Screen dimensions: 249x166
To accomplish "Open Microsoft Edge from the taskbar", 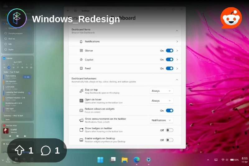I will (x=137, y=160).
